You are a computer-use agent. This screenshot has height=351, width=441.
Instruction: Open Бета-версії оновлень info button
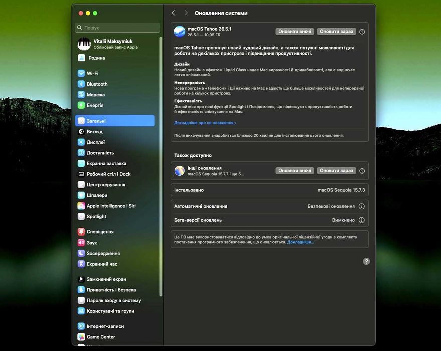362,220
